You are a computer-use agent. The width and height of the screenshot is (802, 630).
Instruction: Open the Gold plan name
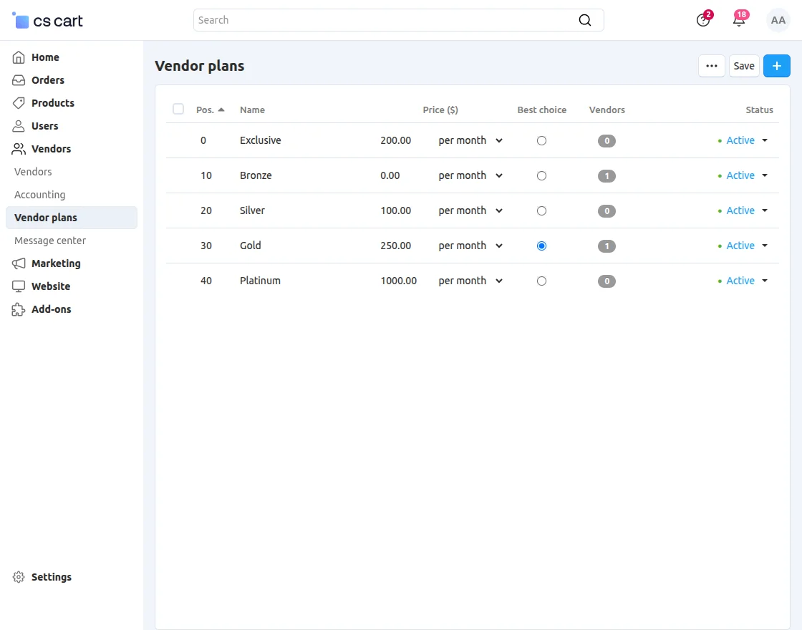tap(250, 246)
